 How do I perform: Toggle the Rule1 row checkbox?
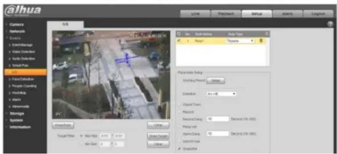coord(179,41)
